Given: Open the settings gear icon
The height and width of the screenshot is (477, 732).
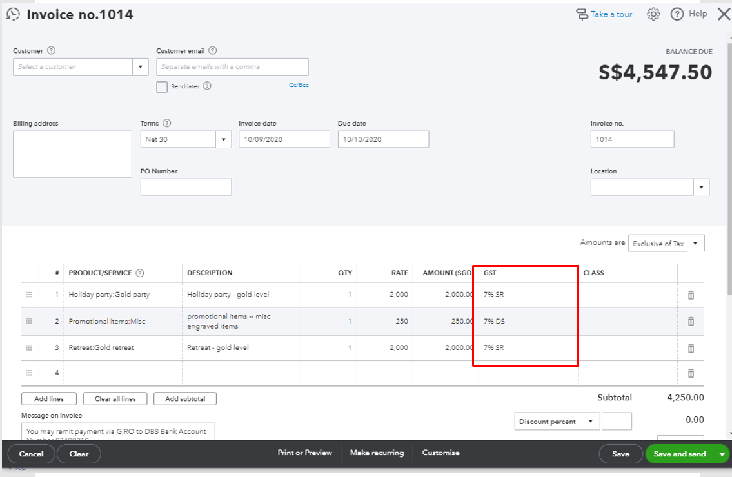Looking at the screenshot, I should coord(653,14).
